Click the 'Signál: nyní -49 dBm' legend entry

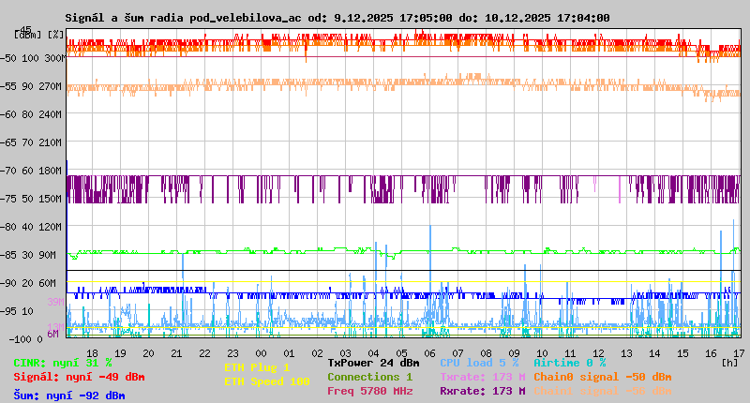(x=79, y=377)
